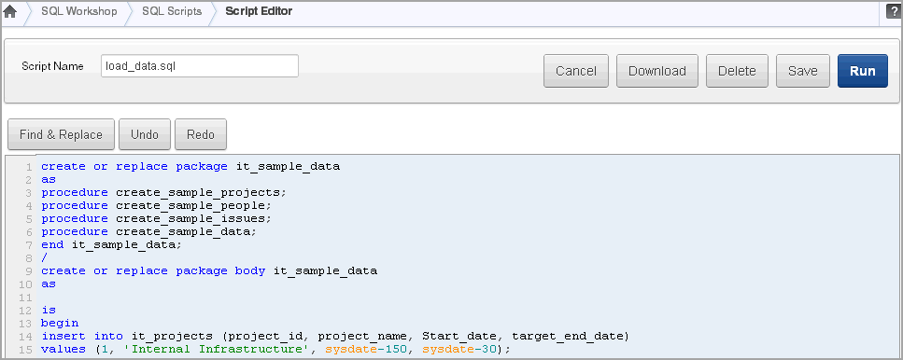Edit the Script Name field load_data.sql

[199, 65]
